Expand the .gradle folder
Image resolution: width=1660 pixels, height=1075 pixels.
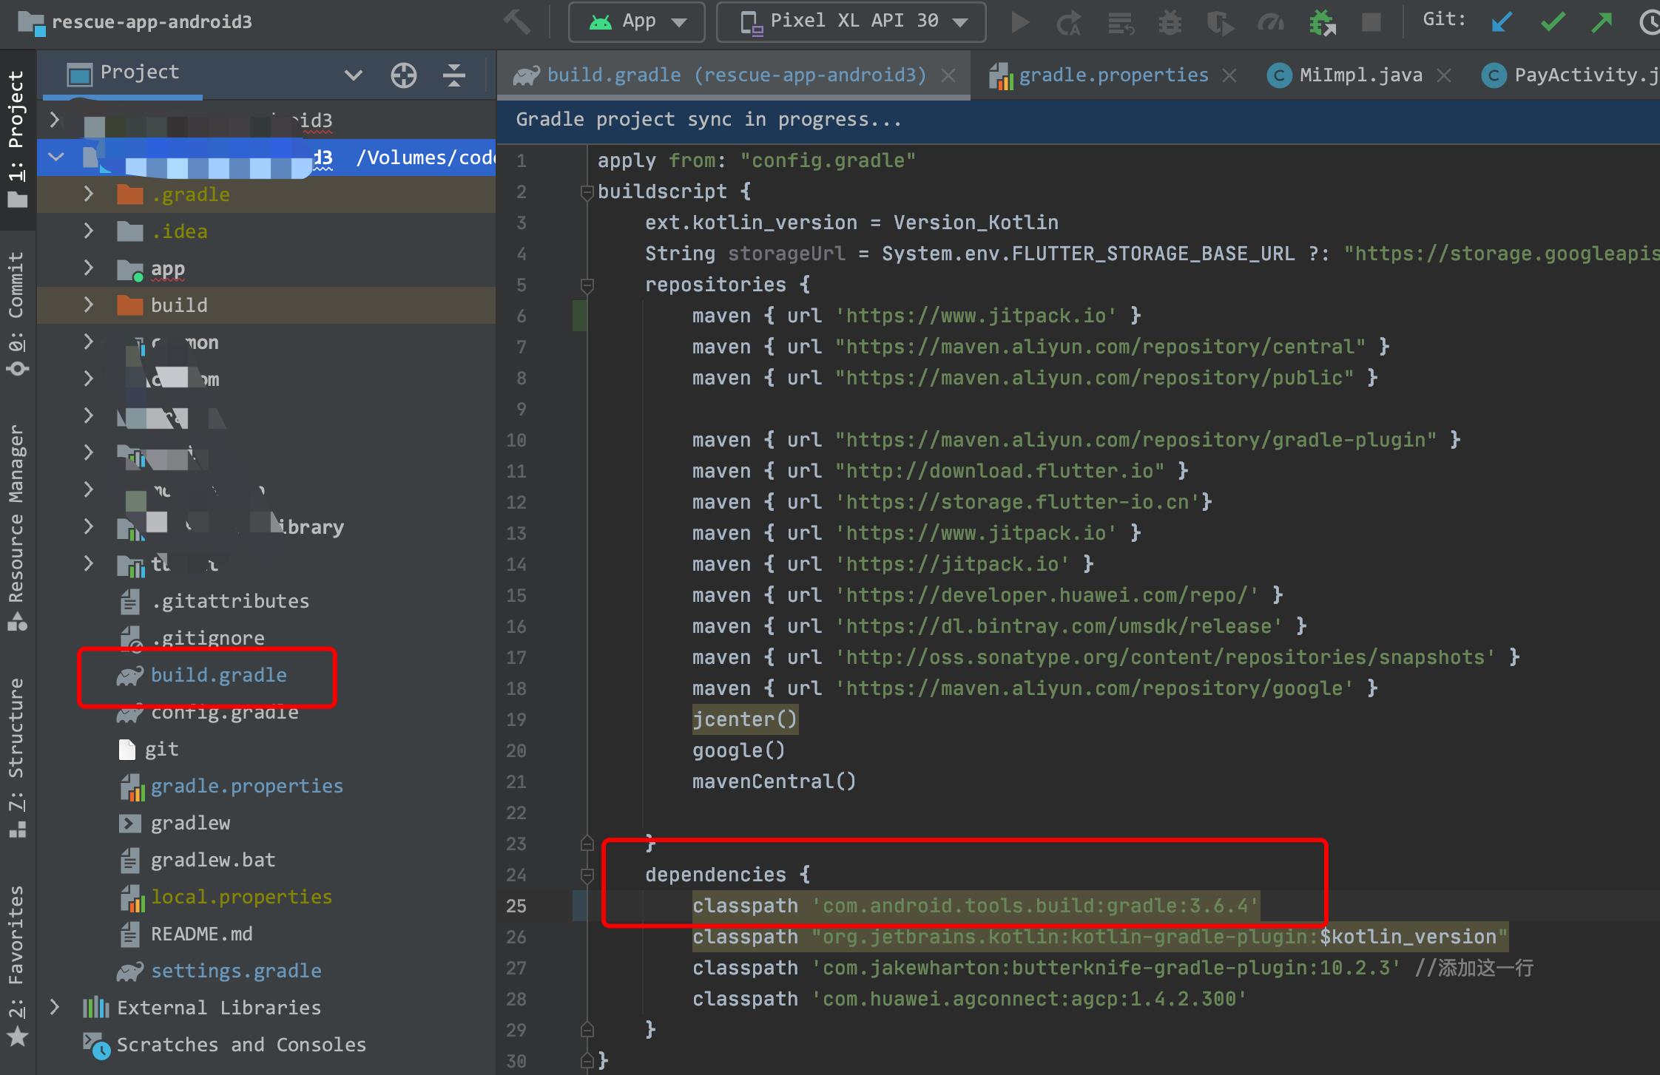point(88,194)
